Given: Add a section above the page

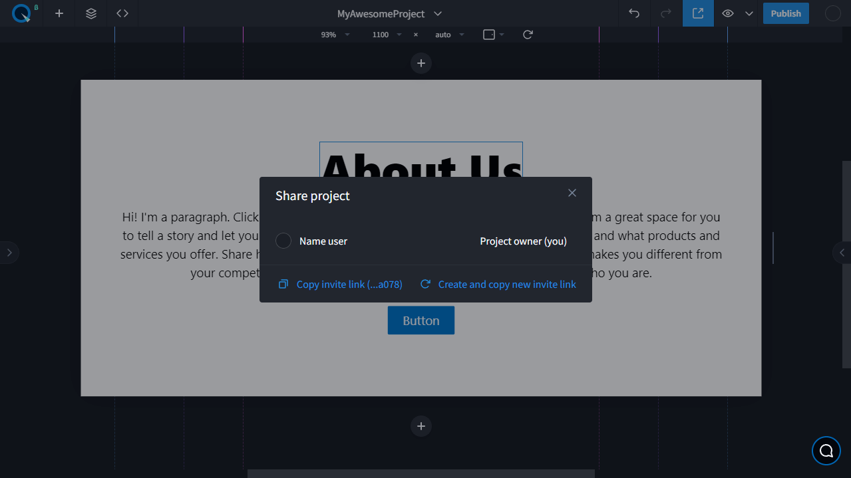Looking at the screenshot, I should 421,63.
